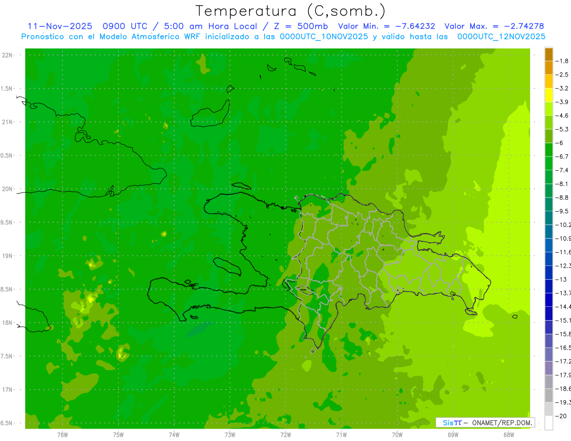Click the purple color bar segment between -17.2 and -17.9
571x441 pixels.
point(549,368)
